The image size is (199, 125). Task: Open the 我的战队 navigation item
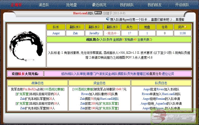tap(127, 5)
